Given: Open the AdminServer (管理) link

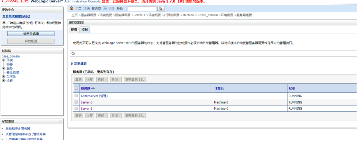Looking at the screenshot, I should (x=94, y=96).
